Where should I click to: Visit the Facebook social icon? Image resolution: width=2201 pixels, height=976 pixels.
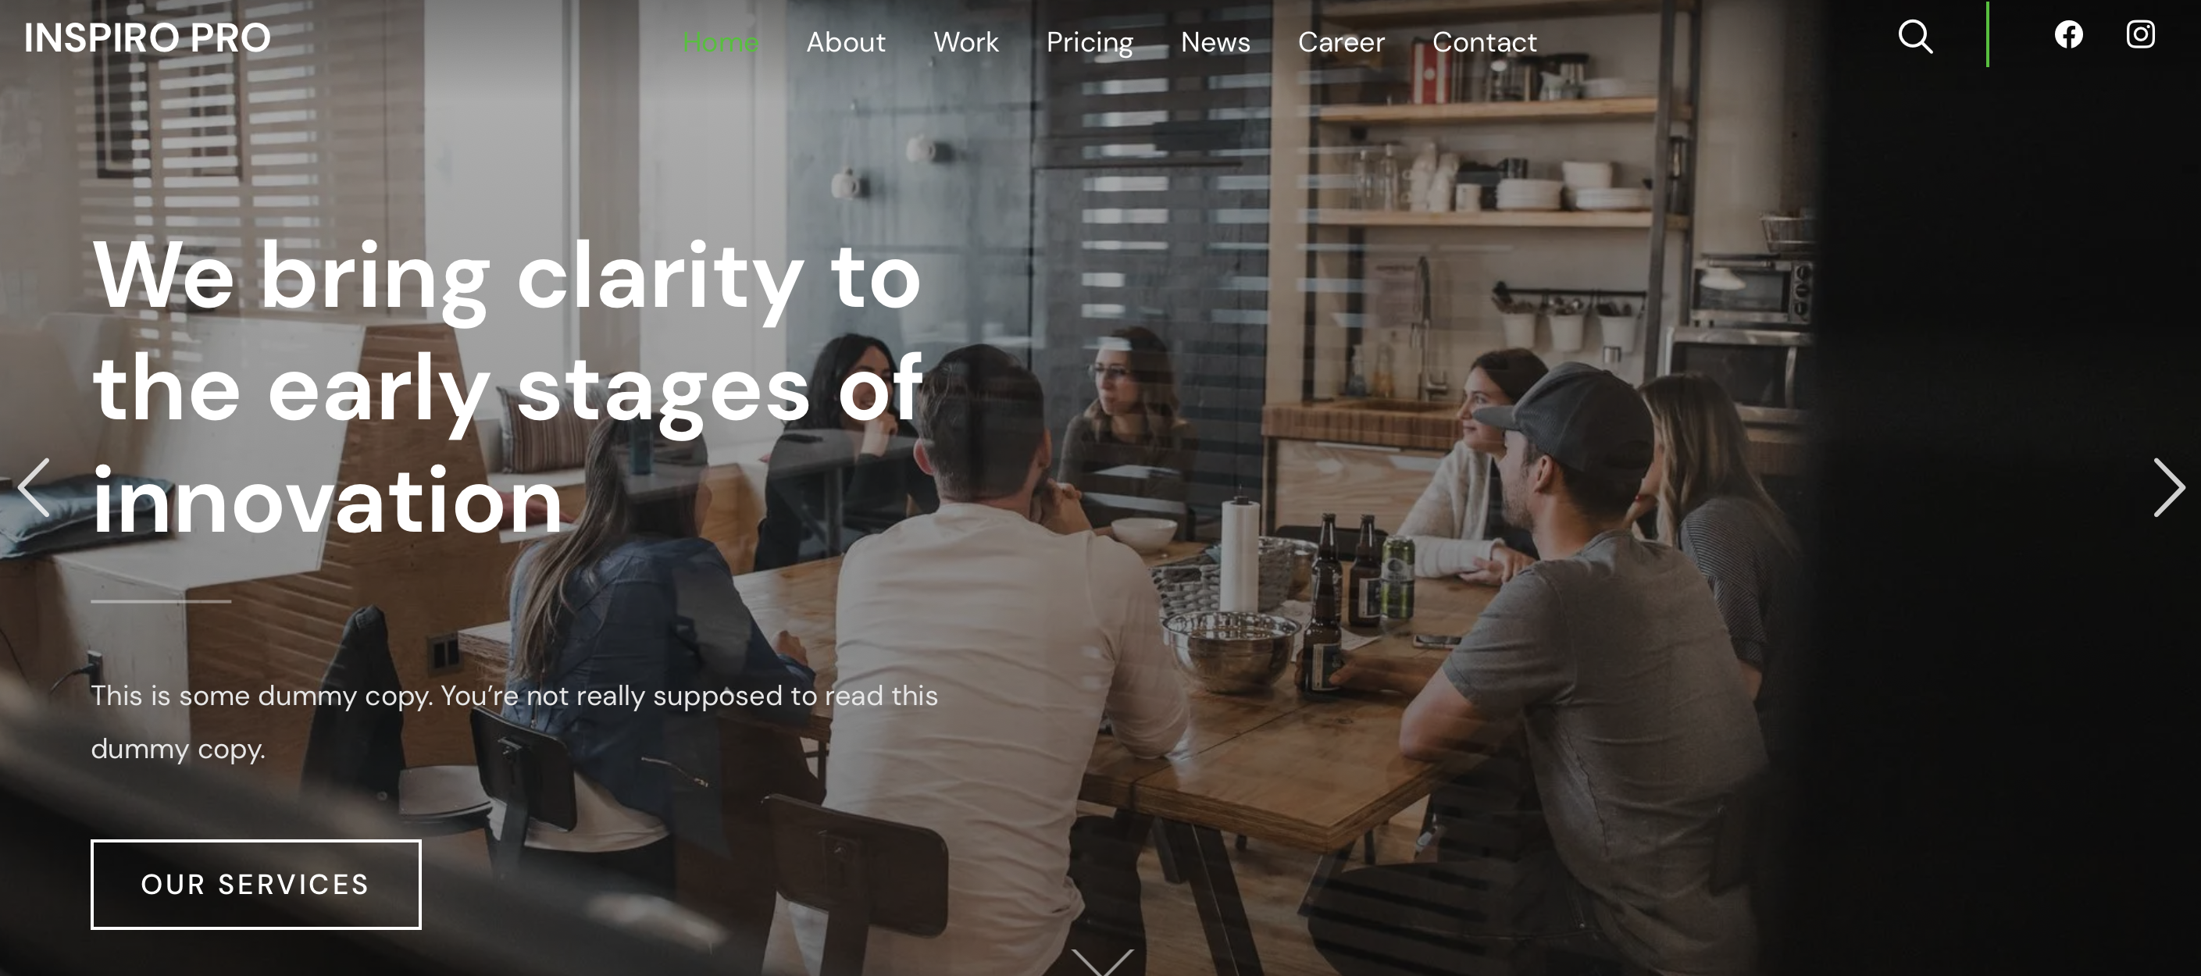(2068, 35)
